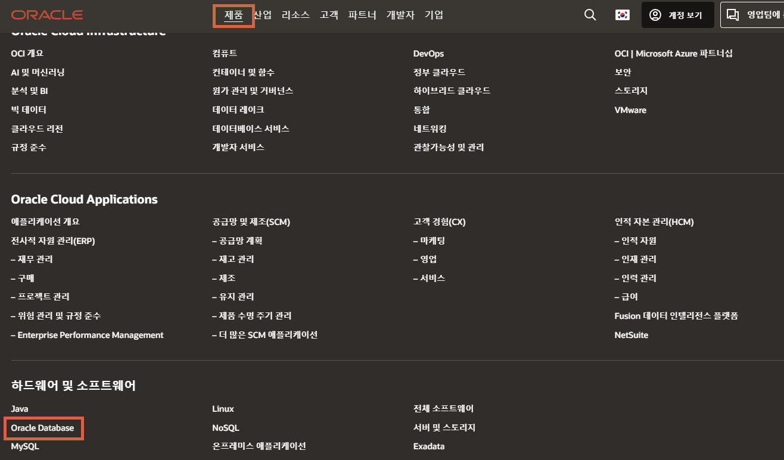Open 계정 보기 account button
This screenshot has width=784, height=460.
pos(678,15)
